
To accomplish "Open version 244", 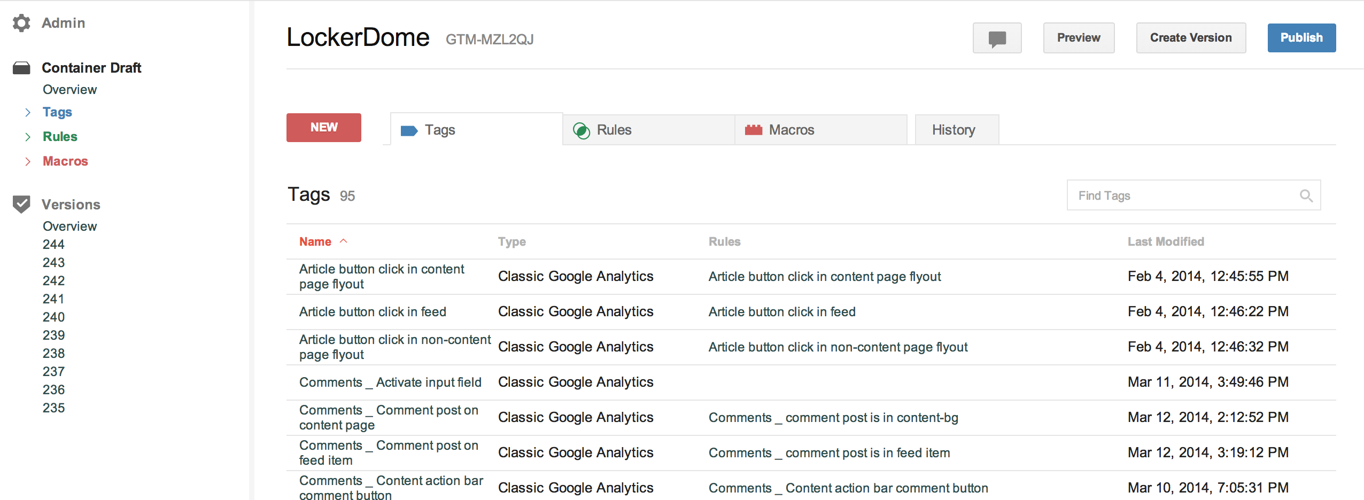I will tap(53, 245).
